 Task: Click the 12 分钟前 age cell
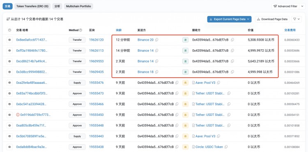[123, 40]
